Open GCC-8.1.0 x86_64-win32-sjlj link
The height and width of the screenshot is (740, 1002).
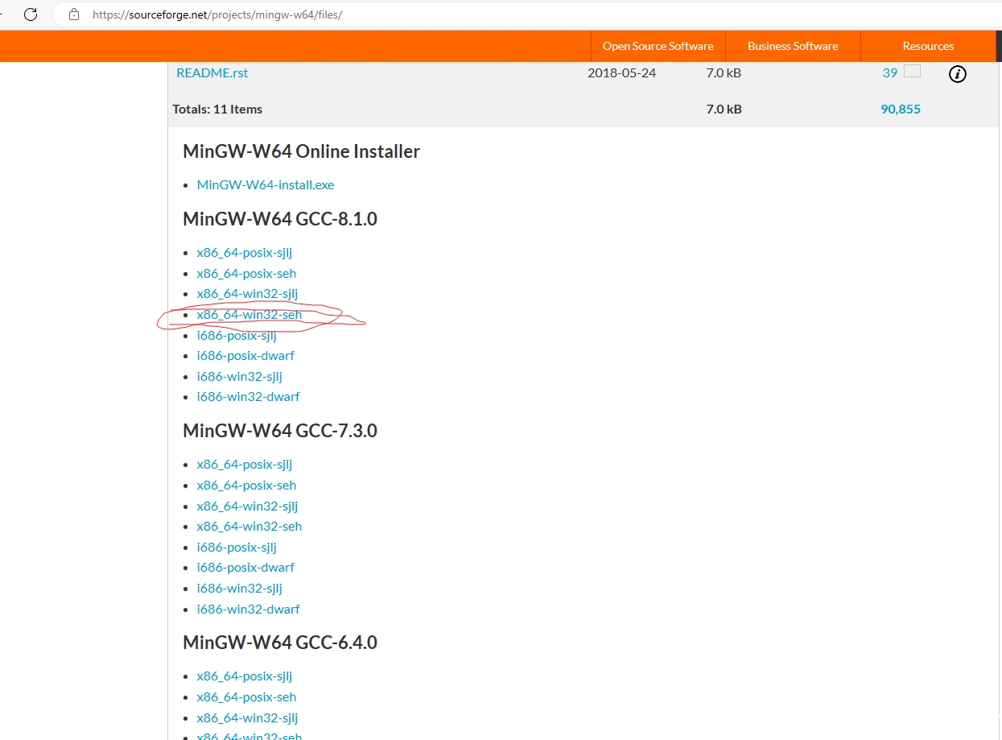pos(247,294)
